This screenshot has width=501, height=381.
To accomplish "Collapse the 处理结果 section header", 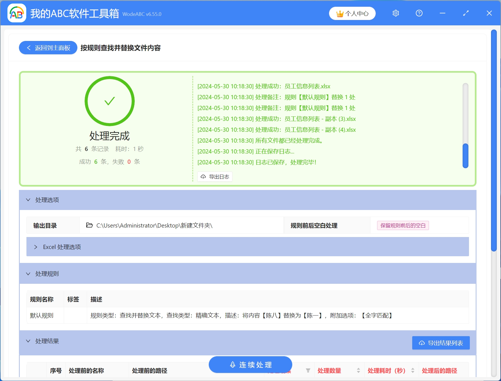I will (28, 341).
